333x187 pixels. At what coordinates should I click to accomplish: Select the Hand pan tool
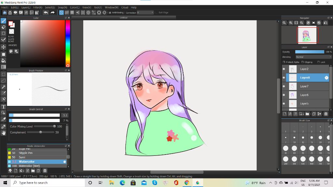[3, 133]
